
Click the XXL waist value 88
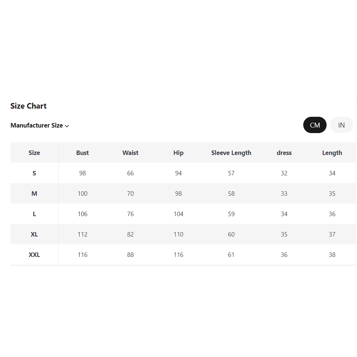point(130,255)
